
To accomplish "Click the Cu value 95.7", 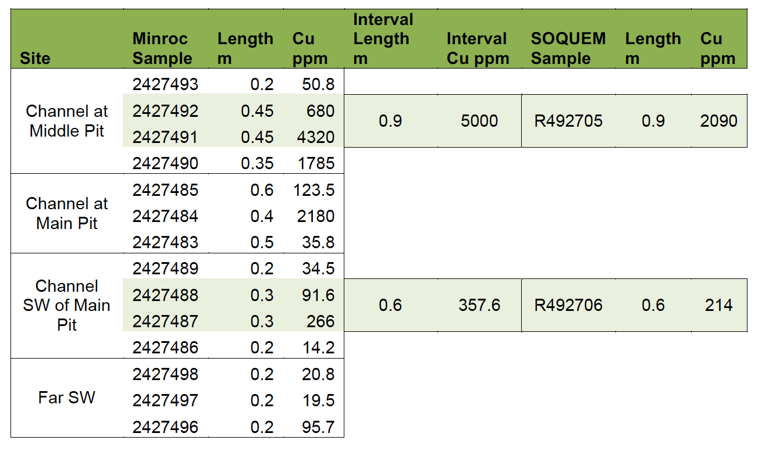I will pyautogui.click(x=318, y=427).
